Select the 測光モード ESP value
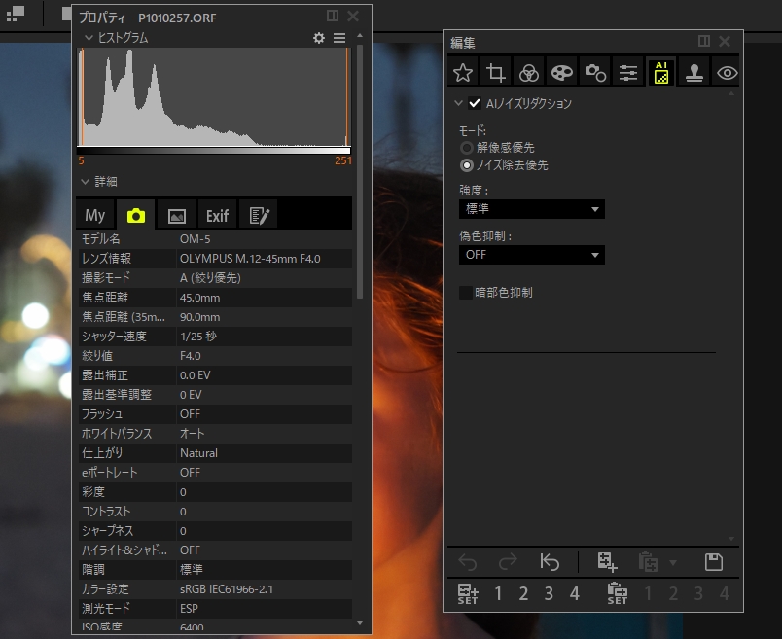Image resolution: width=782 pixels, height=639 pixels. (x=189, y=609)
